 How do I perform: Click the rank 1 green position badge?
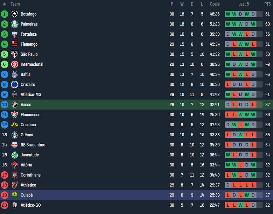[x=4, y=14]
